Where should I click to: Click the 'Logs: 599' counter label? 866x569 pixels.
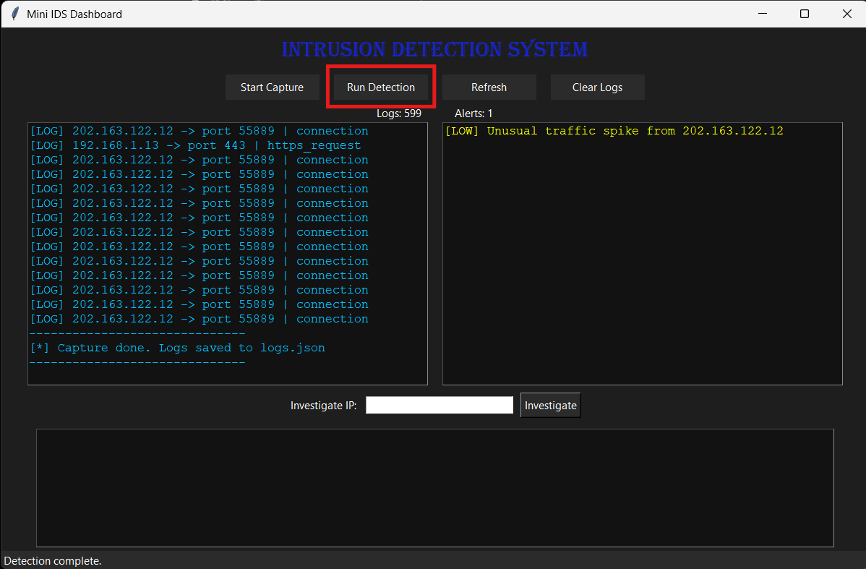[x=399, y=114]
